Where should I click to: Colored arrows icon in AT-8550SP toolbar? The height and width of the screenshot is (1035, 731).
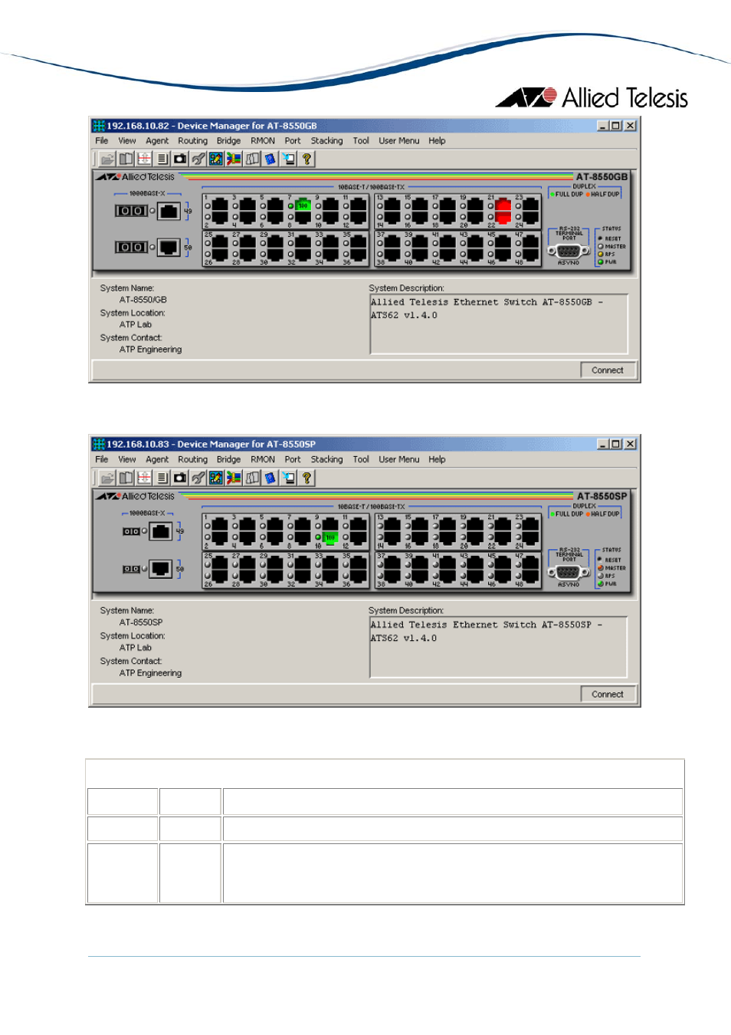[x=234, y=478]
